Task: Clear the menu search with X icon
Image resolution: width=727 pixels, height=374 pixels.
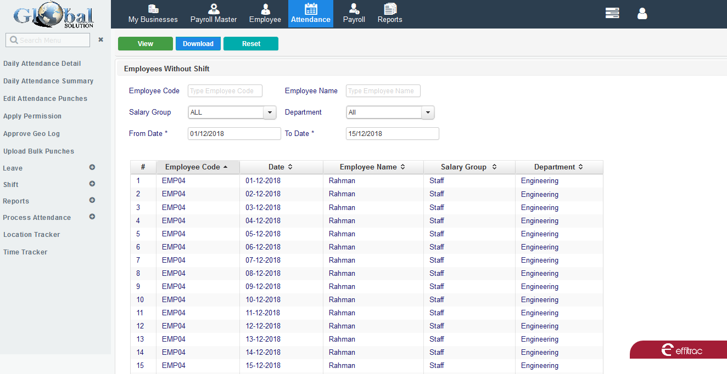Action: (x=100, y=40)
